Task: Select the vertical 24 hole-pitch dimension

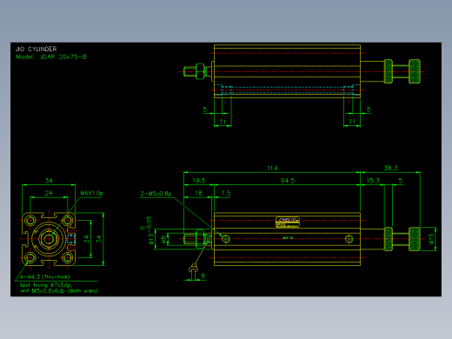Action: [x=87, y=239]
